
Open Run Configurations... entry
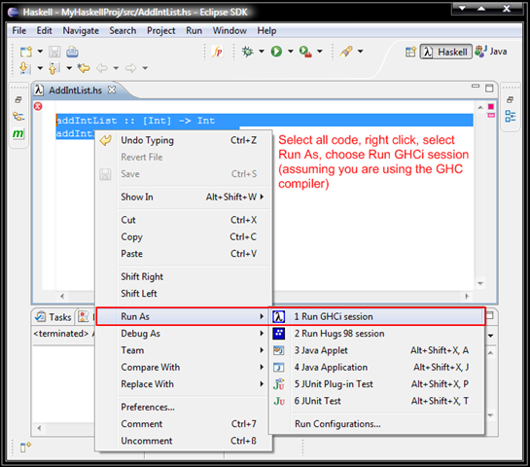click(337, 424)
